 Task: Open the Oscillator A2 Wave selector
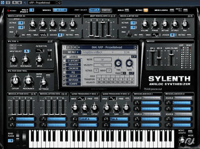point(155,35)
